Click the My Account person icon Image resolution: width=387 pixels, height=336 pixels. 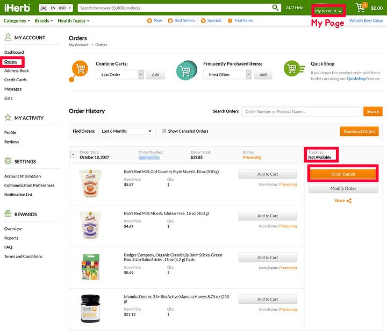click(8, 37)
